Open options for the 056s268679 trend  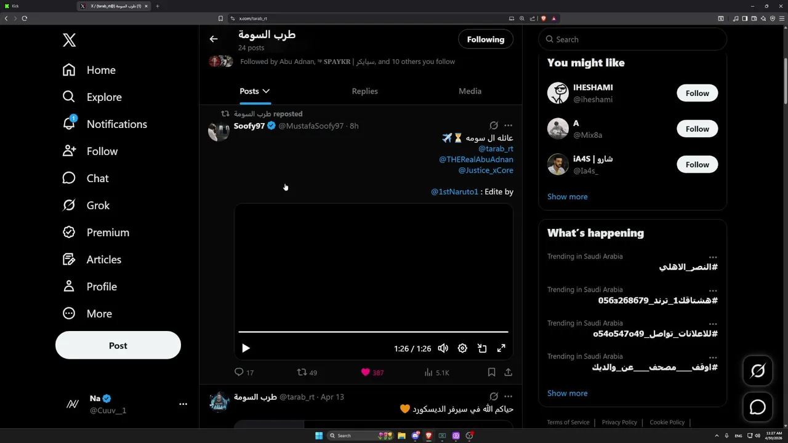712,290
